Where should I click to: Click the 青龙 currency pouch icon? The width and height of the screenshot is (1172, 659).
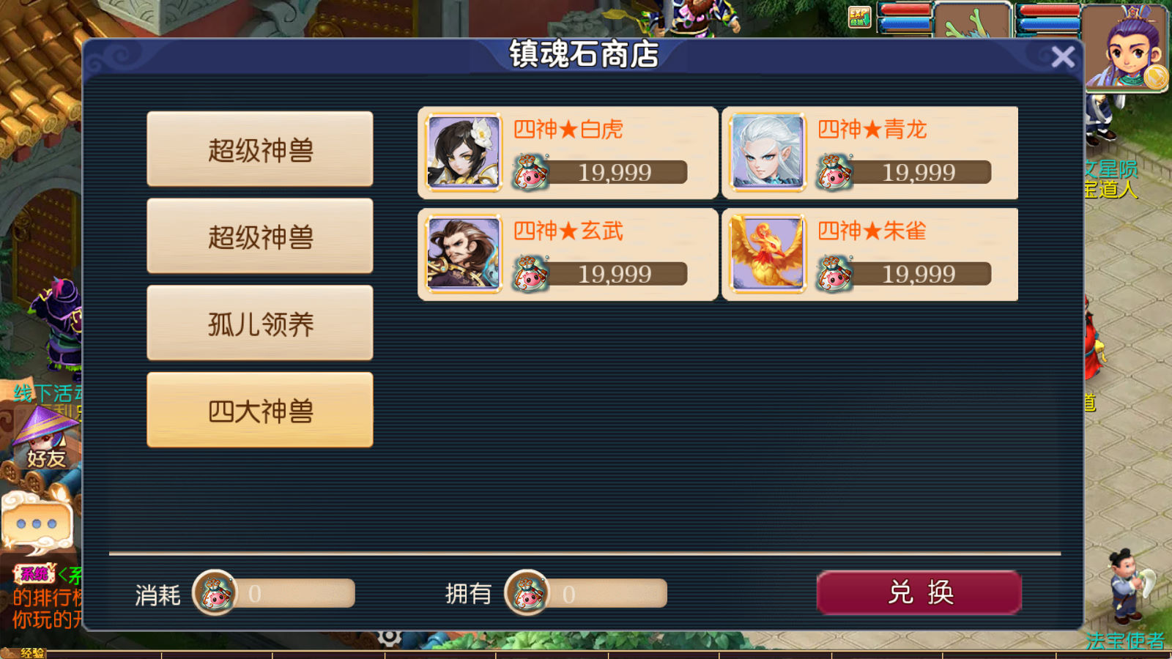[834, 173]
